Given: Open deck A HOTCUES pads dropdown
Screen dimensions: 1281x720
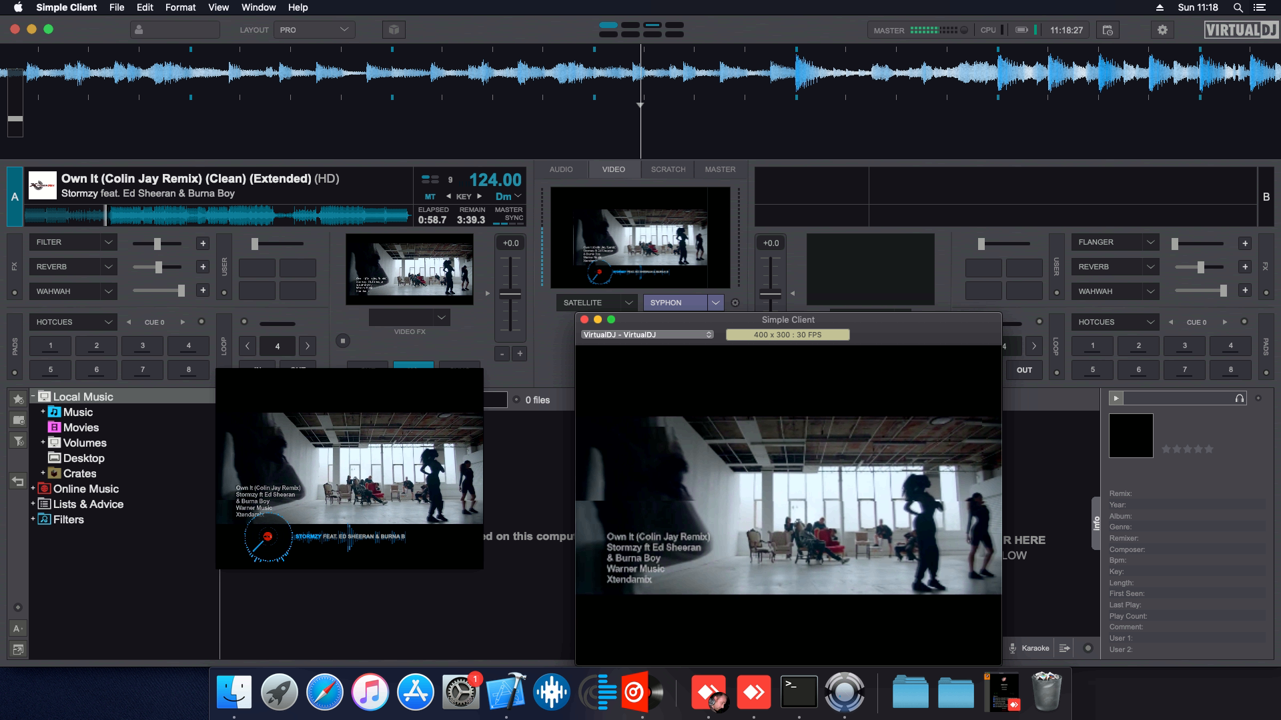Looking at the screenshot, I should click(x=73, y=322).
